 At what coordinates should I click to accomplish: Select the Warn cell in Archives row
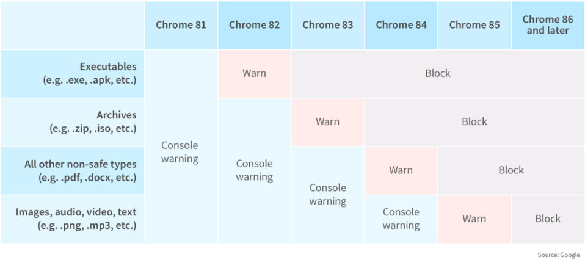(327, 122)
